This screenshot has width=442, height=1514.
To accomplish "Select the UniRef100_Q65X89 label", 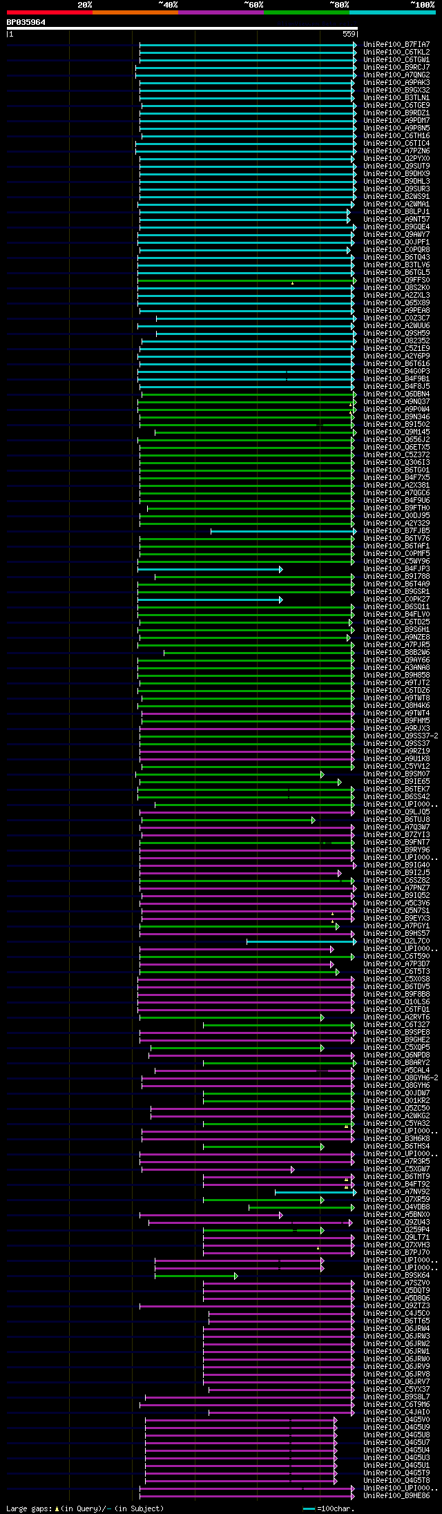I will coord(396,303).
